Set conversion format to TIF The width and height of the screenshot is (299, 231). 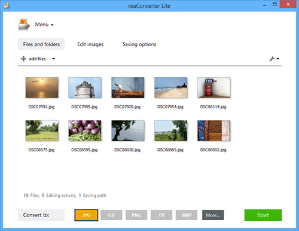pos(161,215)
